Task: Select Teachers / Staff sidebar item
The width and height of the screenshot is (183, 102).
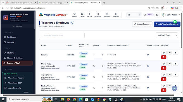Action: tap(17, 63)
